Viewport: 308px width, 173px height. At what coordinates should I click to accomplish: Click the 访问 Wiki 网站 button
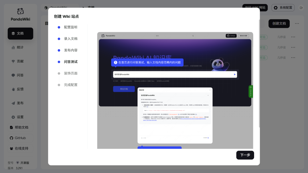255,8
